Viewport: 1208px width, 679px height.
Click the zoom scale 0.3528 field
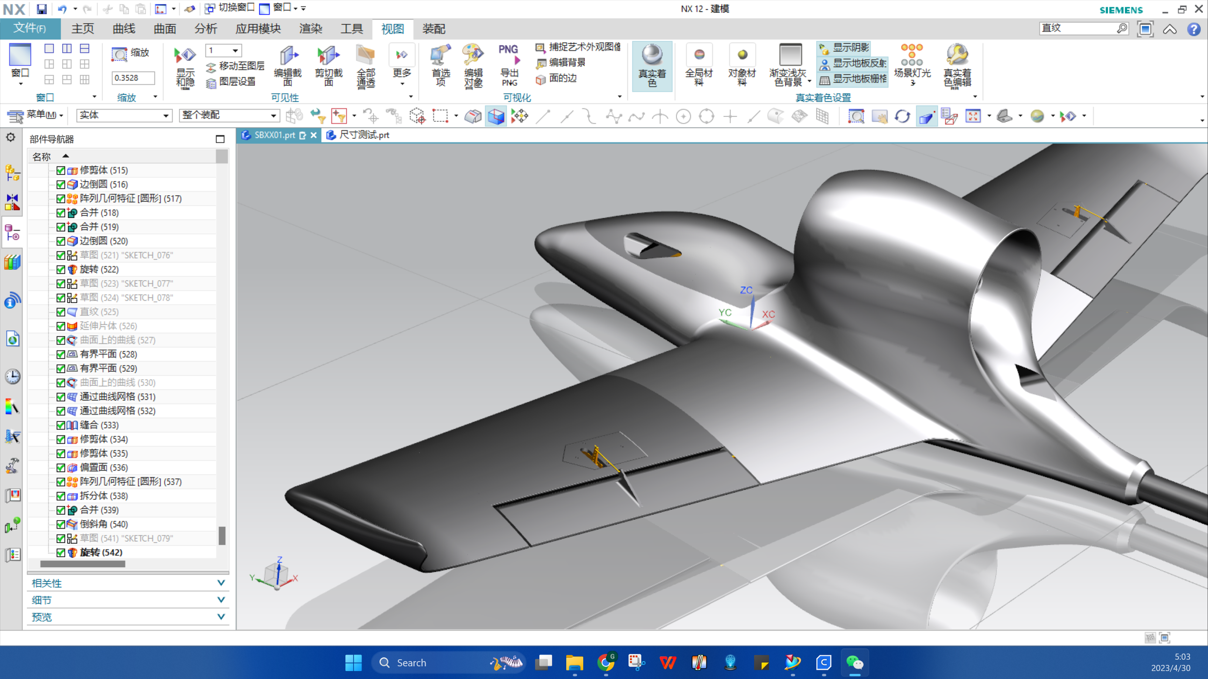(132, 78)
